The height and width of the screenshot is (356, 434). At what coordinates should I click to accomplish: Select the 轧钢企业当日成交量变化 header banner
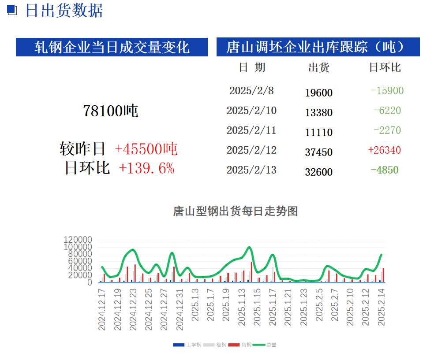[x=112, y=47]
